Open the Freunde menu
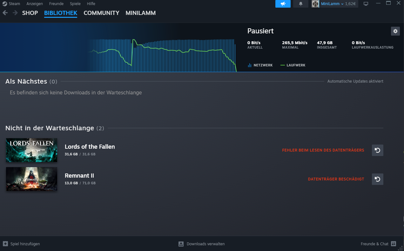The width and height of the screenshot is (404, 251). pyautogui.click(x=56, y=4)
